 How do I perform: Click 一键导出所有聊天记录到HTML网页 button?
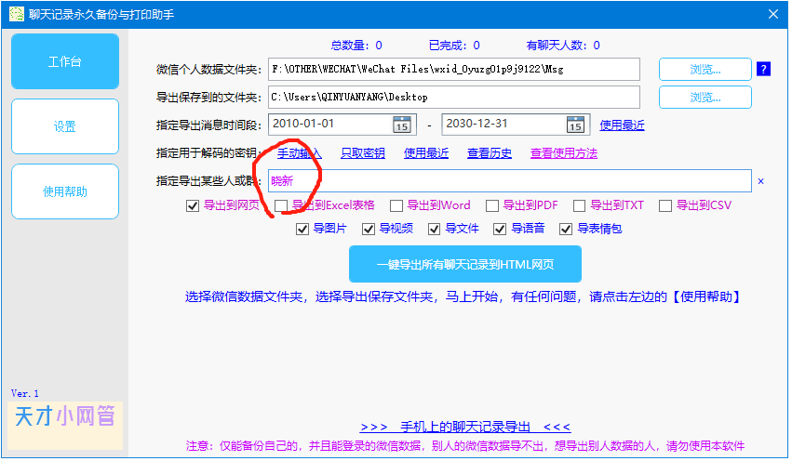[465, 264]
